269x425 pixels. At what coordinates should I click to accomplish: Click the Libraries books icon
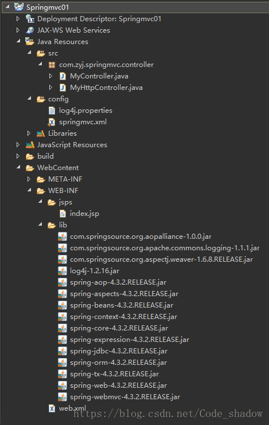click(41, 133)
